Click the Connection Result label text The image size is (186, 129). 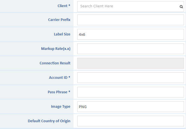[55, 63]
